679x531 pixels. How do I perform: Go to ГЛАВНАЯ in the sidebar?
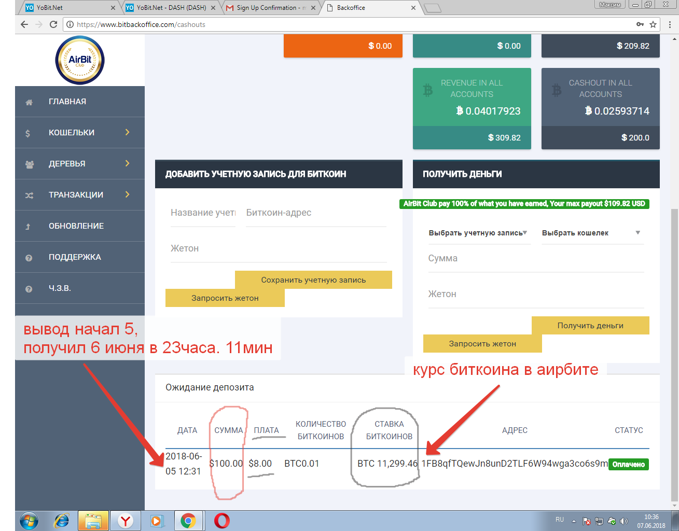coord(67,102)
